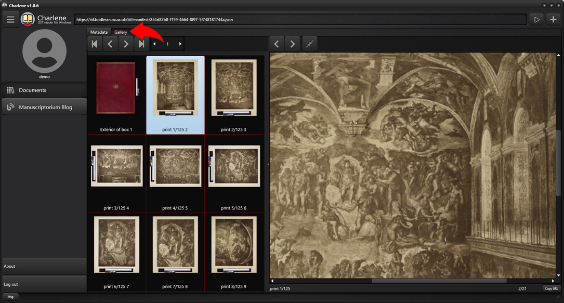Click the demo username label

pos(44,77)
